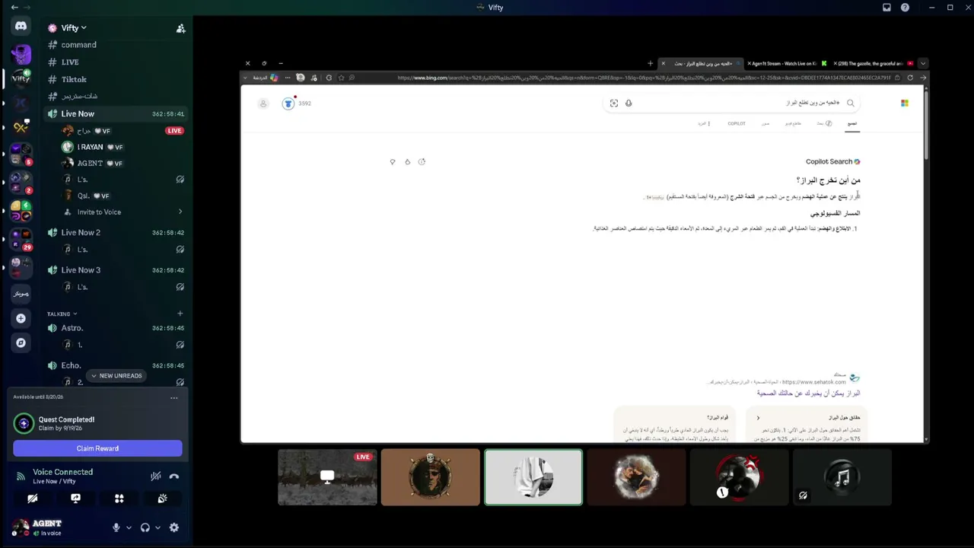
Task: Click the red LIVE badge in channel list
Action: 174,131
